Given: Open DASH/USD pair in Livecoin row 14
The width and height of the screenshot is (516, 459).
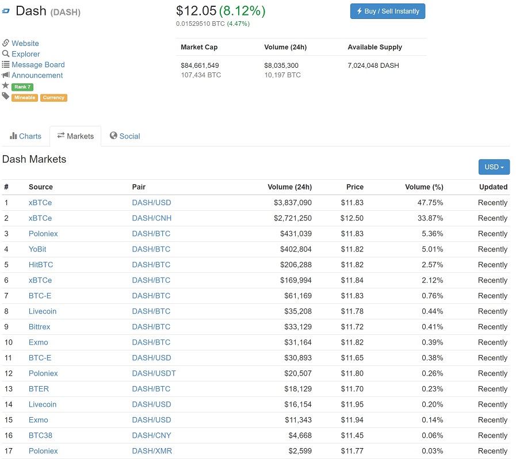Looking at the screenshot, I should click(151, 404).
